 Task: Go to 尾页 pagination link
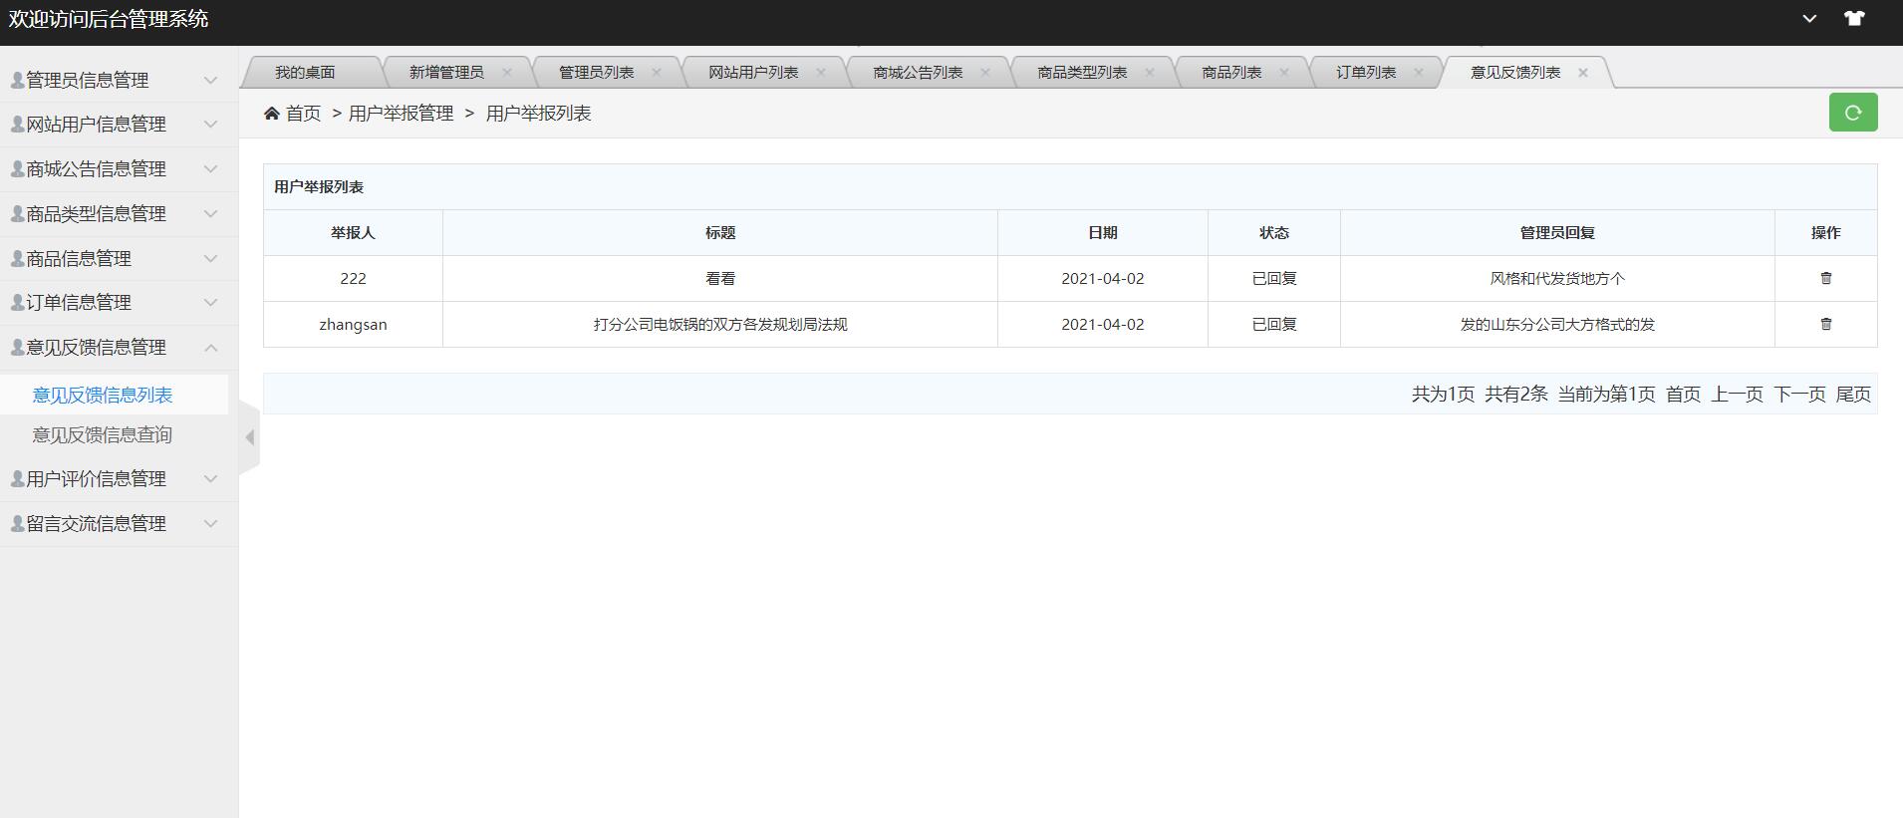pyautogui.click(x=1853, y=395)
